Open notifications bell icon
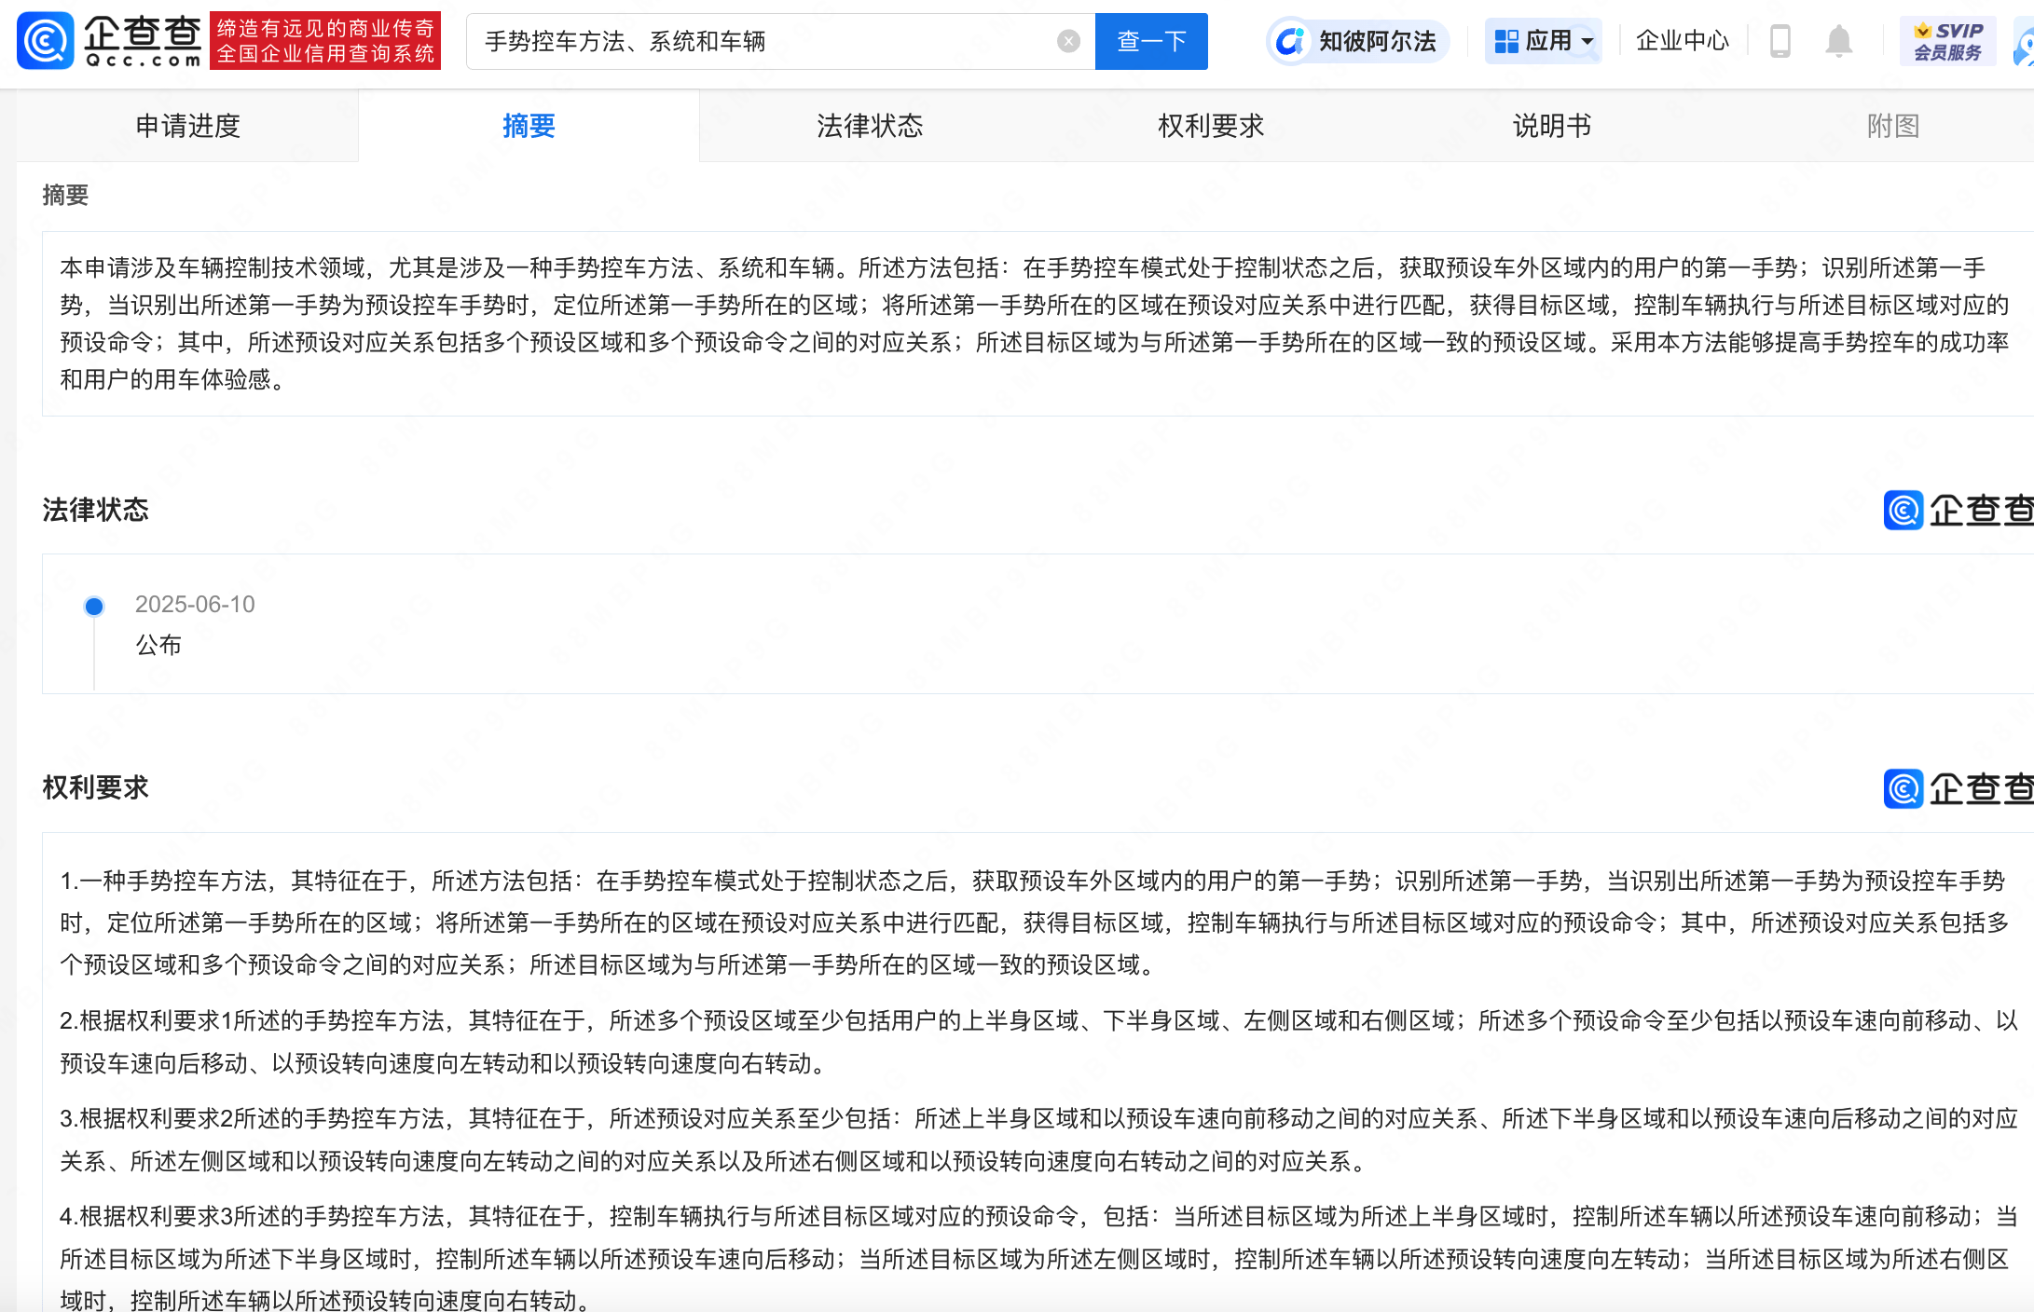 pyautogui.click(x=1838, y=41)
